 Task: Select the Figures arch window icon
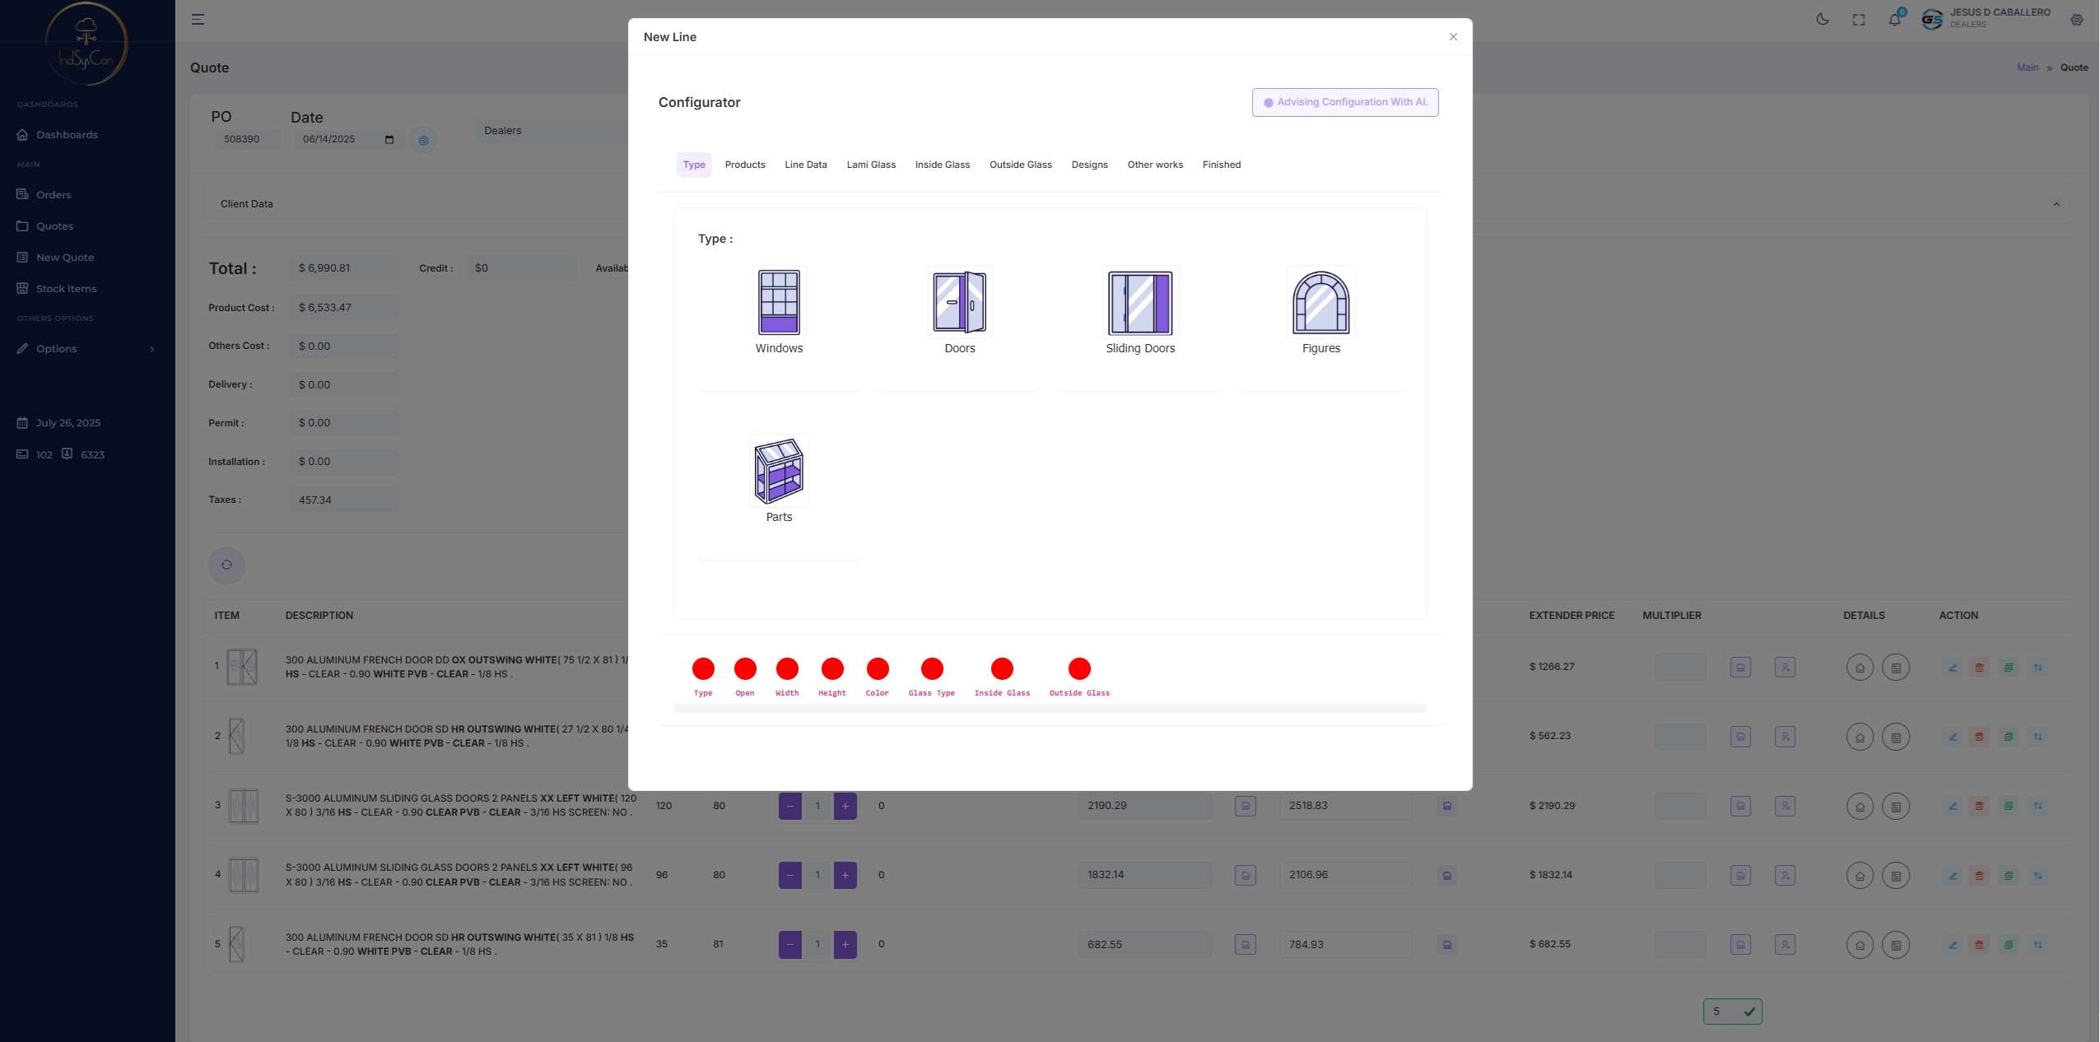point(1320,303)
